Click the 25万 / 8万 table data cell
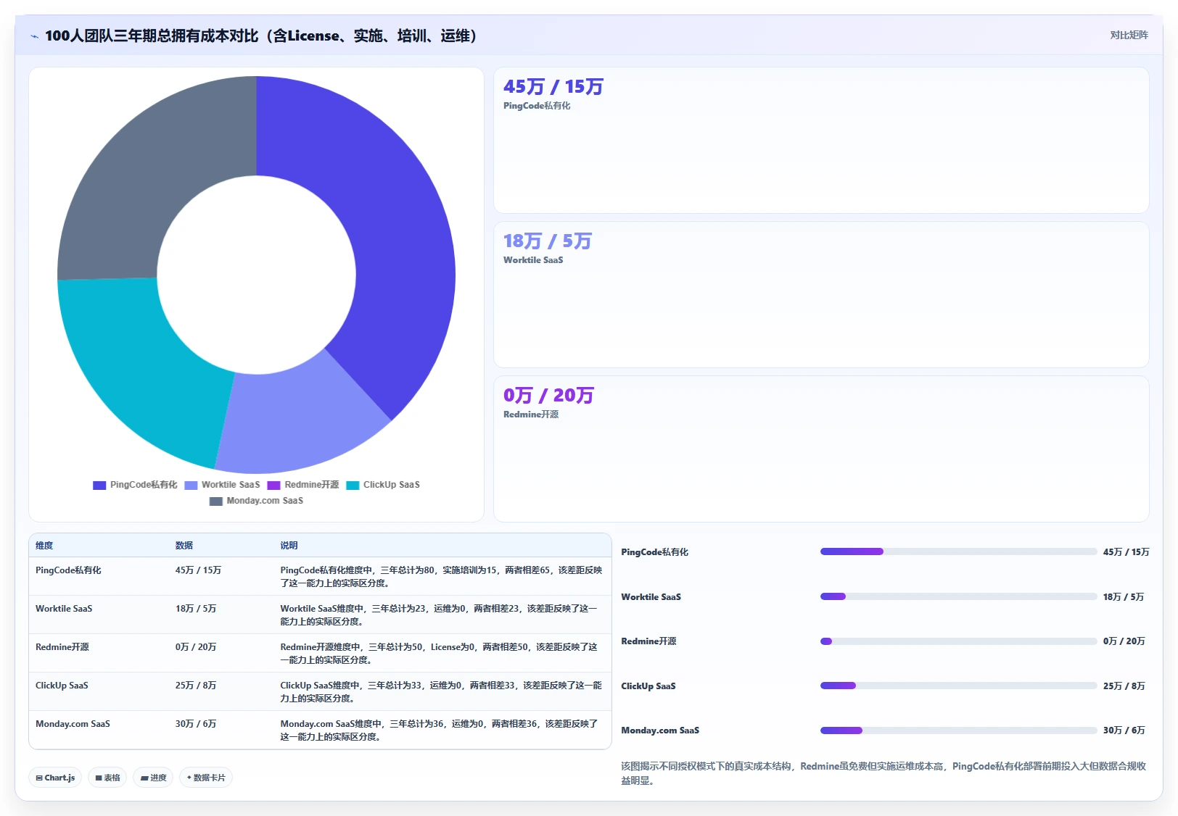 click(x=196, y=686)
